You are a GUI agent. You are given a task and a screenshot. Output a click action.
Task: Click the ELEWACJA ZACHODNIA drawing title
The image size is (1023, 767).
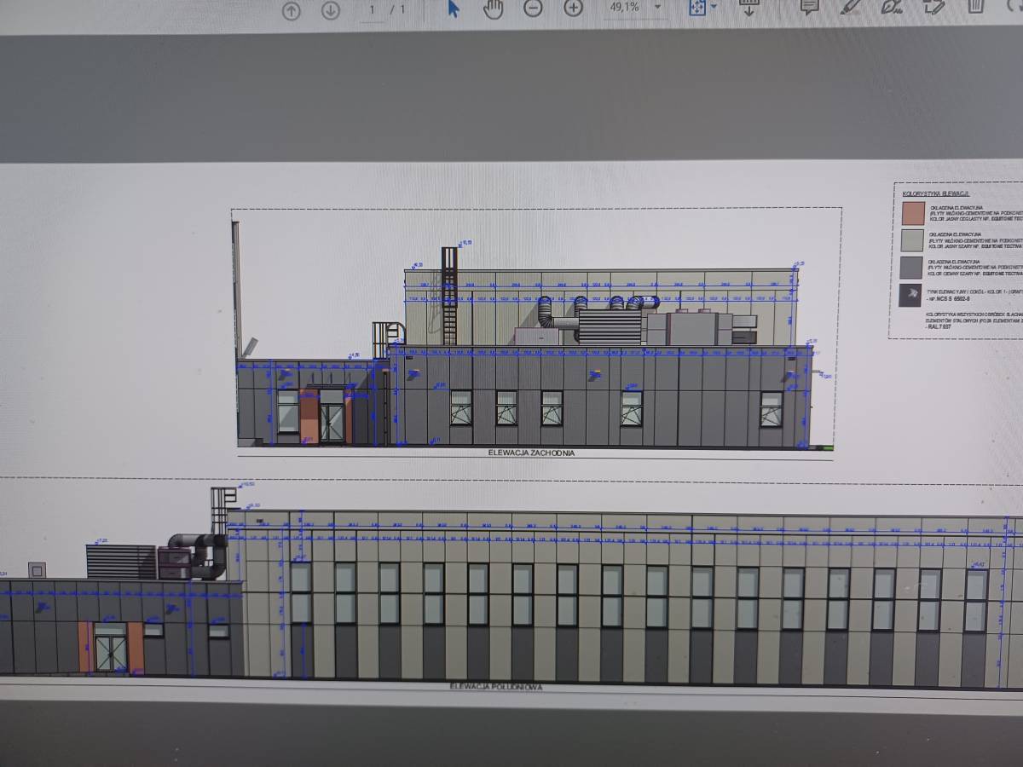[531, 453]
